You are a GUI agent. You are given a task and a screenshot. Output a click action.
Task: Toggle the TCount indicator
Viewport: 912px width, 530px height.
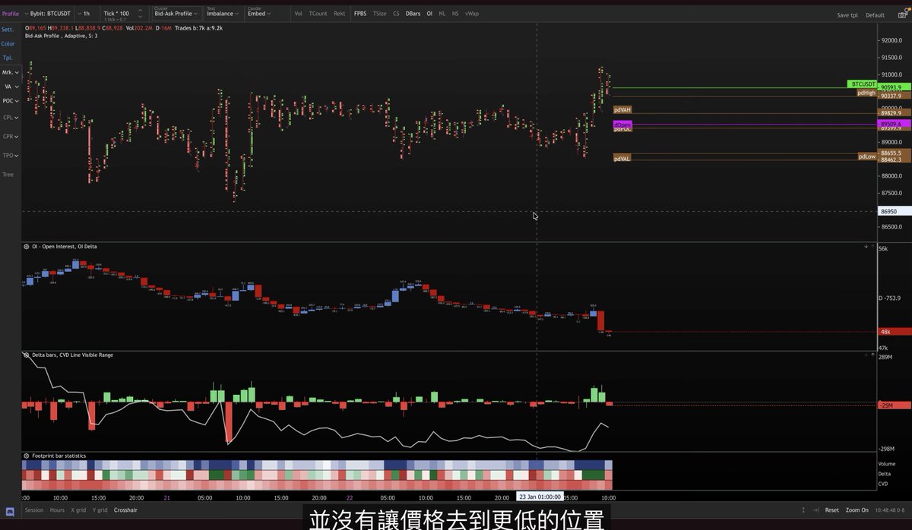(x=318, y=14)
